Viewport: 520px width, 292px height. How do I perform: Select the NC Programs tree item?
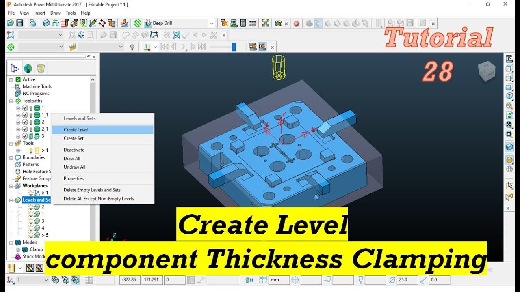(x=36, y=94)
